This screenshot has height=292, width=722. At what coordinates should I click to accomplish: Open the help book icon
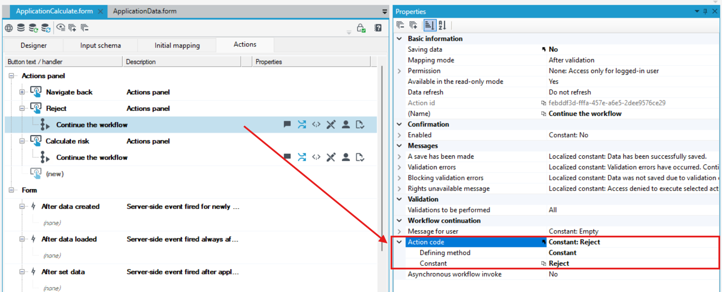click(378, 28)
